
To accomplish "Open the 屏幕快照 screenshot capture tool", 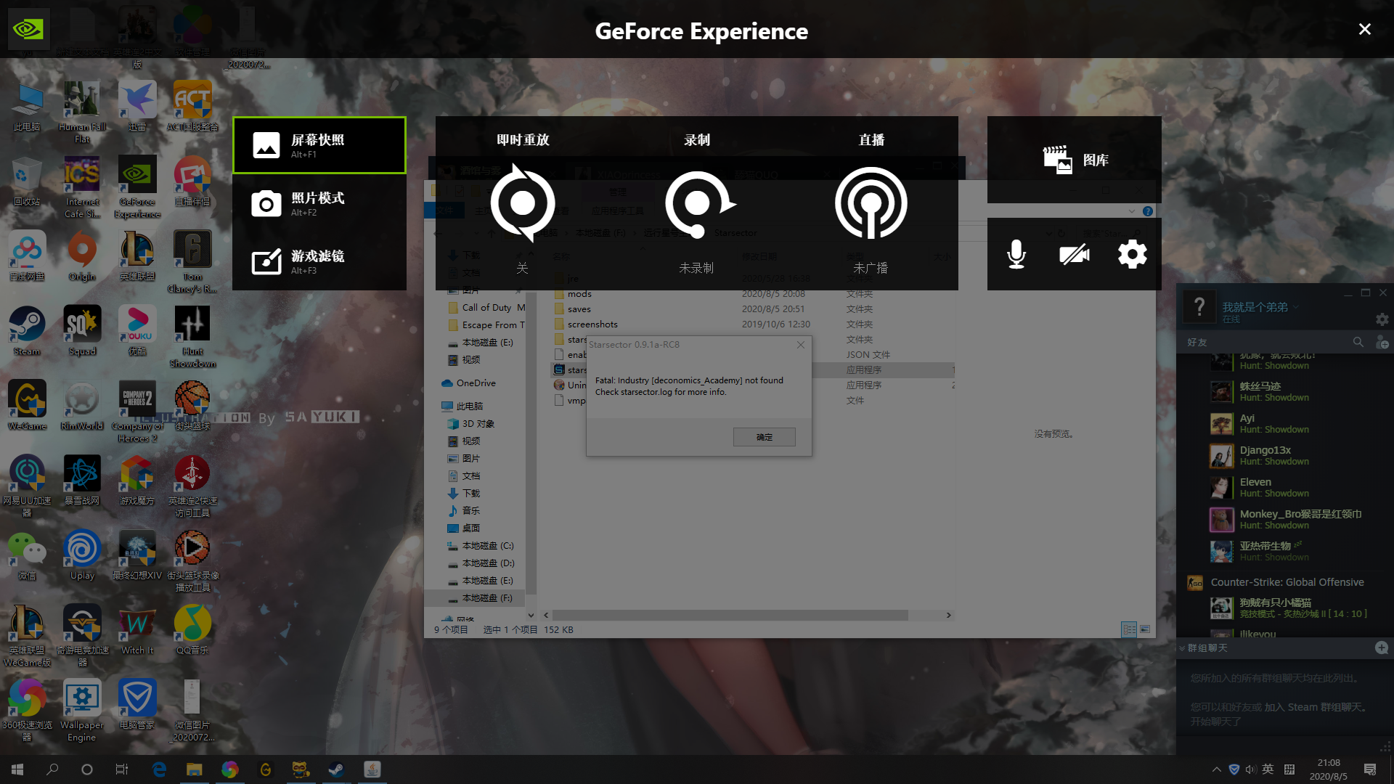I will 319,144.
